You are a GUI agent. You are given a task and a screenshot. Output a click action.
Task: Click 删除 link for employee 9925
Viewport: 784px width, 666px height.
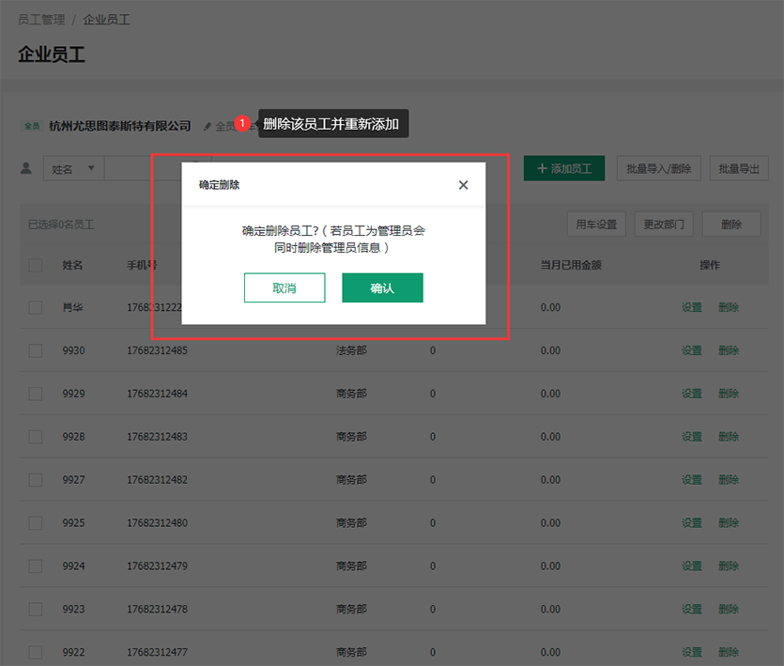[729, 523]
